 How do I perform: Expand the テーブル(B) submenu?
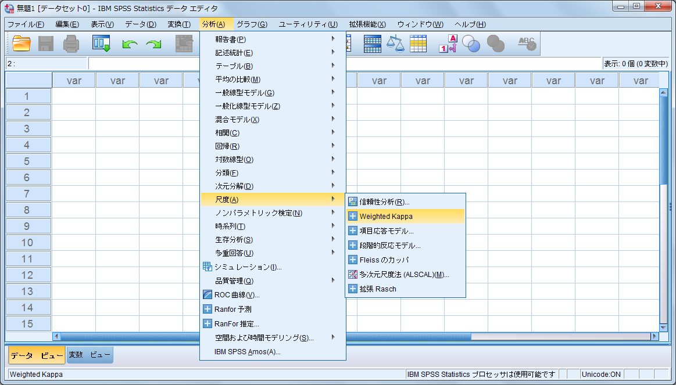[273, 66]
